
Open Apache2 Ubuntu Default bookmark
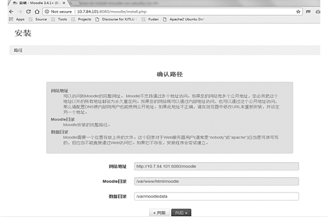184,19
